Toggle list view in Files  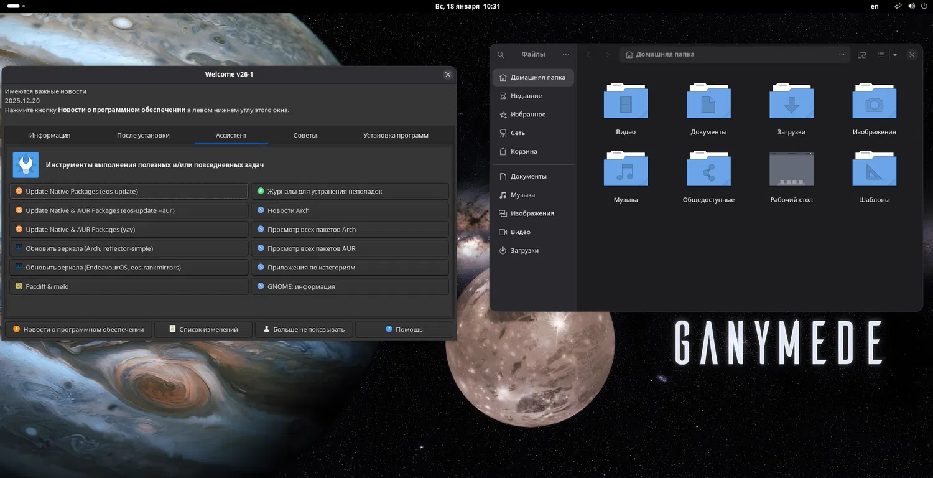coord(881,55)
